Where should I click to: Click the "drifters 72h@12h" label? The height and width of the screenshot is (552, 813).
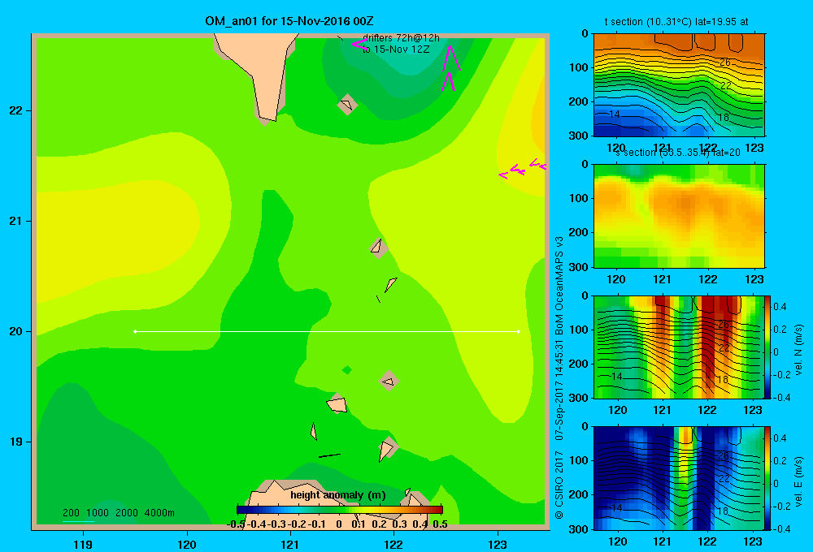tap(401, 38)
